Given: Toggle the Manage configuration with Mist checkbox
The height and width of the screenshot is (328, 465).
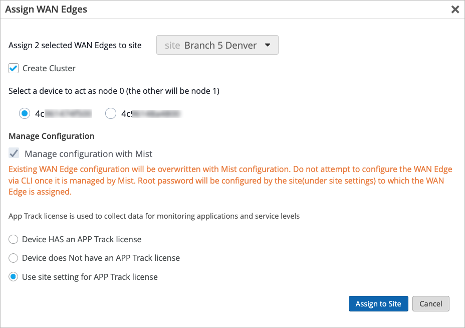Looking at the screenshot, I should [x=14, y=153].
